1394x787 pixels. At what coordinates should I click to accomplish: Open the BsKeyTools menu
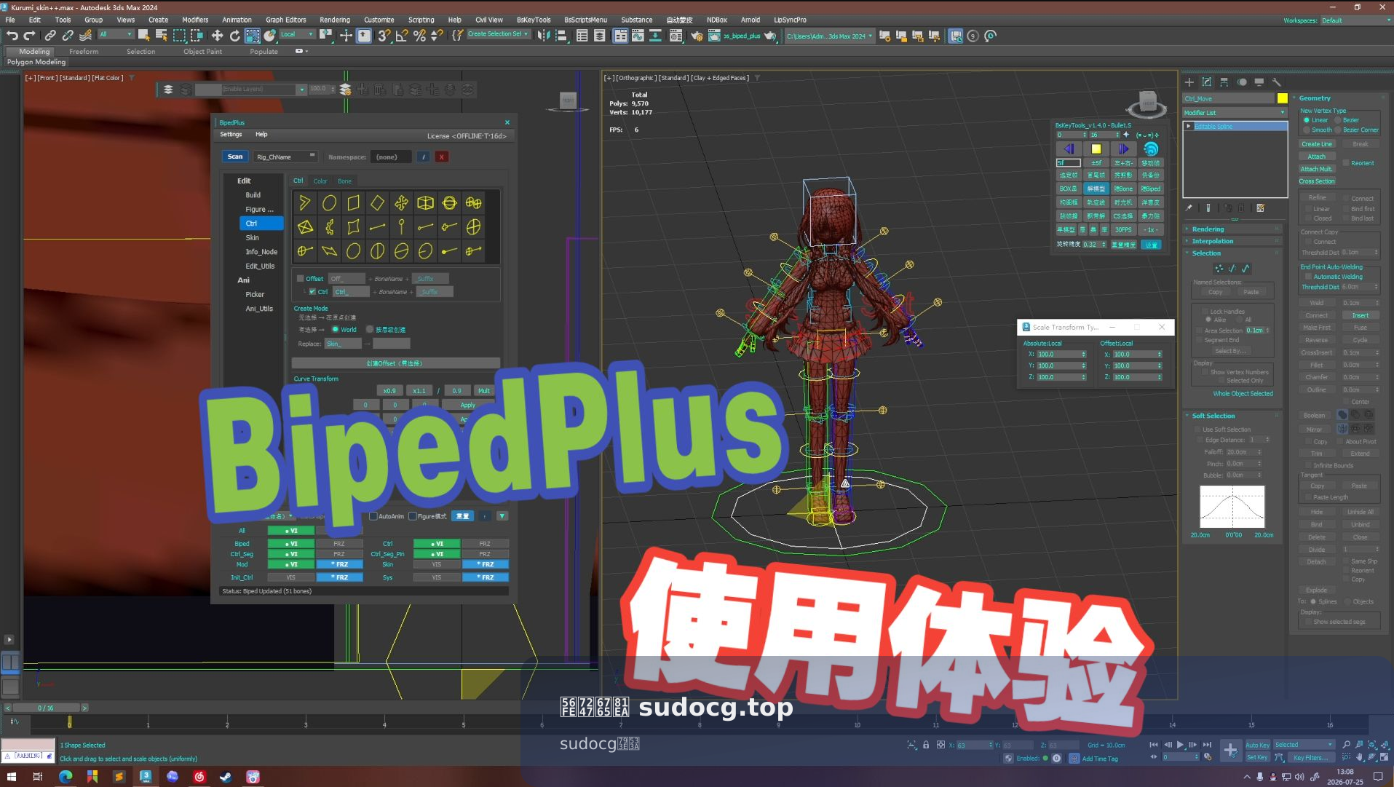pos(533,20)
